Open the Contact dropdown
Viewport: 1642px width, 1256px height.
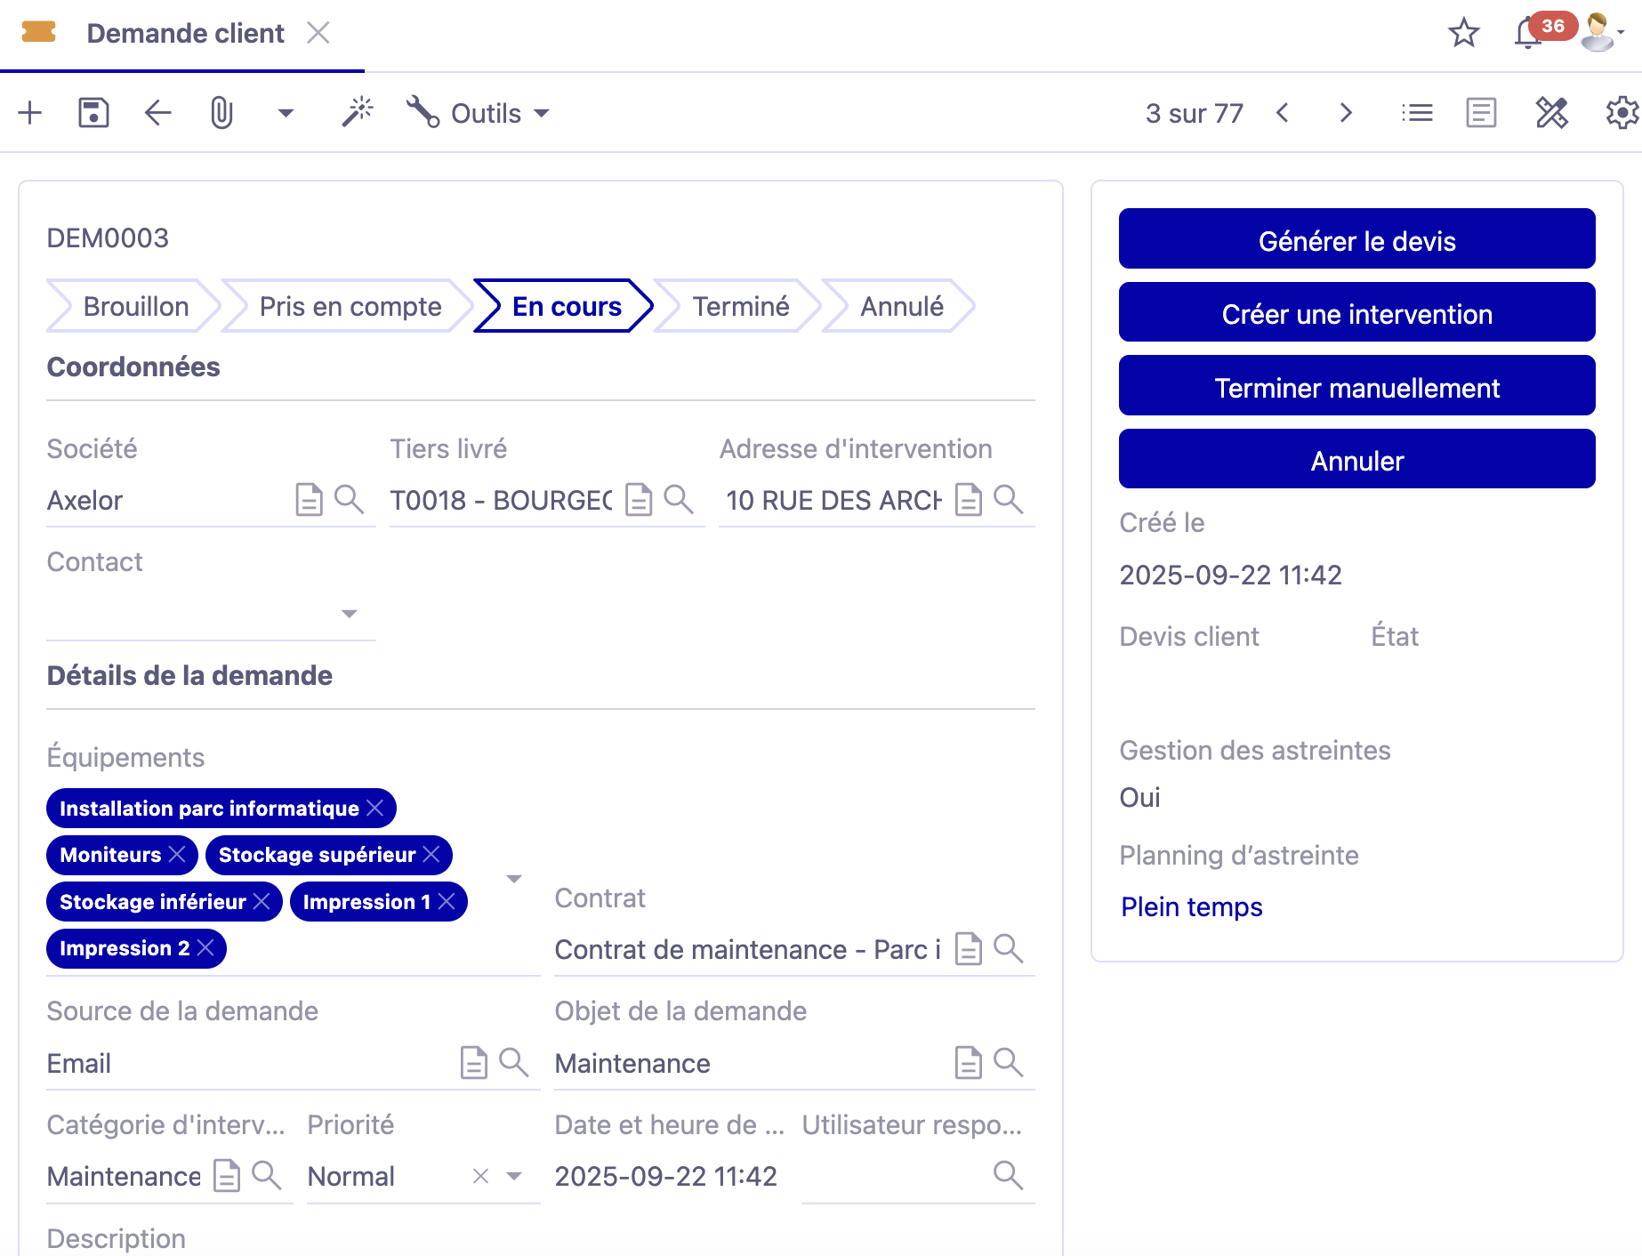[x=350, y=613]
